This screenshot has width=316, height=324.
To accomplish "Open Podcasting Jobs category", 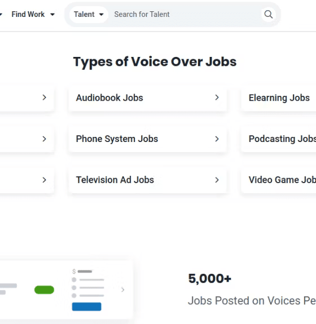I will pos(279,139).
